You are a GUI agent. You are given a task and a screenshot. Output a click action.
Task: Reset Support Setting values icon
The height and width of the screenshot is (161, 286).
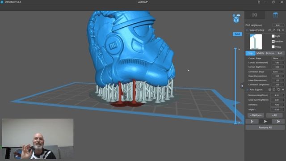click(x=278, y=30)
